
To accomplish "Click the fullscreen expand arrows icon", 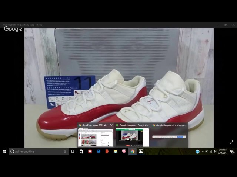I will pos(231,142).
